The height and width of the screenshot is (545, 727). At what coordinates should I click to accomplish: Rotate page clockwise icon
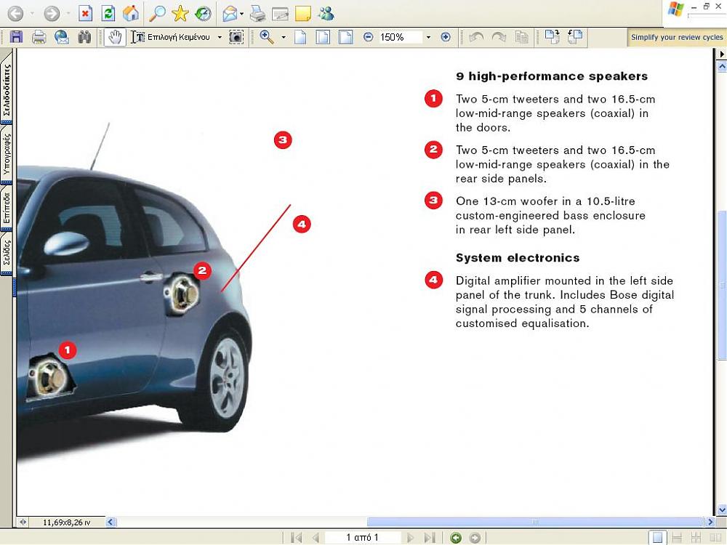[553, 36]
